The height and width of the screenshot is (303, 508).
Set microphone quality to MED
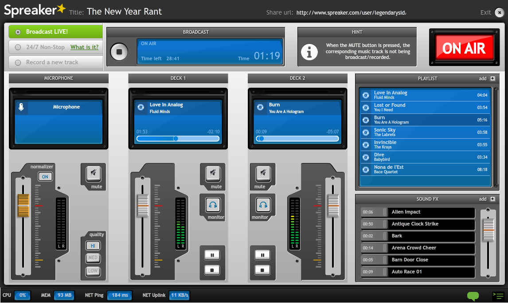coord(93,258)
